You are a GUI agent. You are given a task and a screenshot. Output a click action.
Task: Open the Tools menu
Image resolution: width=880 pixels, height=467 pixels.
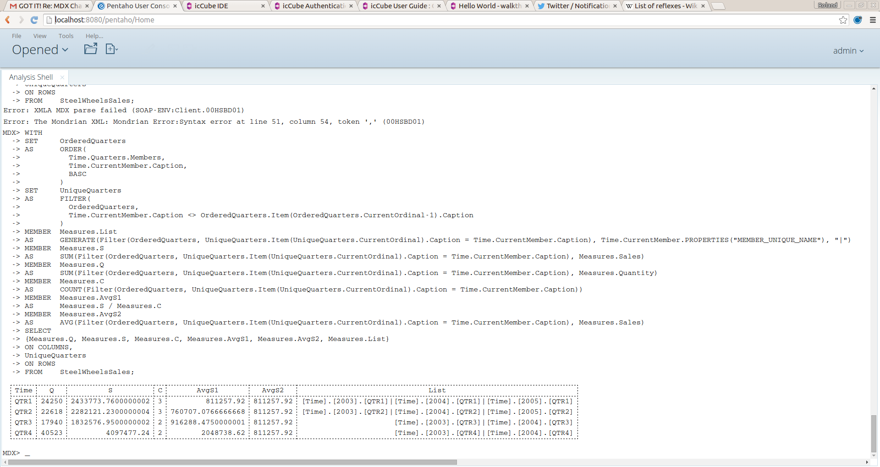(66, 36)
